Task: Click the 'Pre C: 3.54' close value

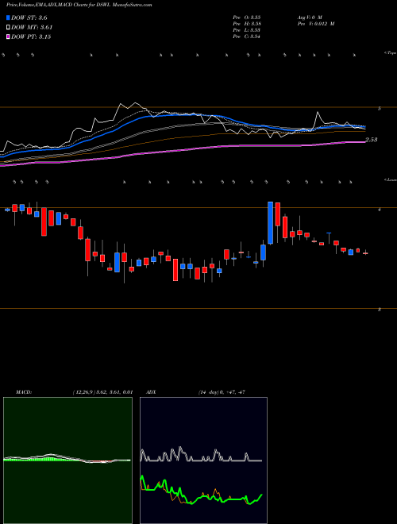Action: pos(247,37)
